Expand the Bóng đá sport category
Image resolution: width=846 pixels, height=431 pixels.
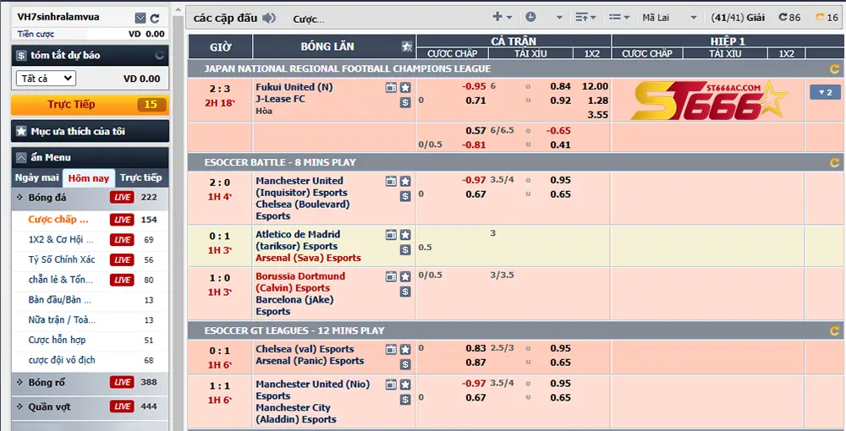point(90,198)
